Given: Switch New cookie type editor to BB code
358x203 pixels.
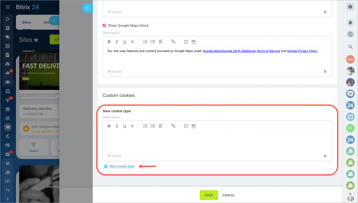Looking at the screenshot, I should [194, 126].
